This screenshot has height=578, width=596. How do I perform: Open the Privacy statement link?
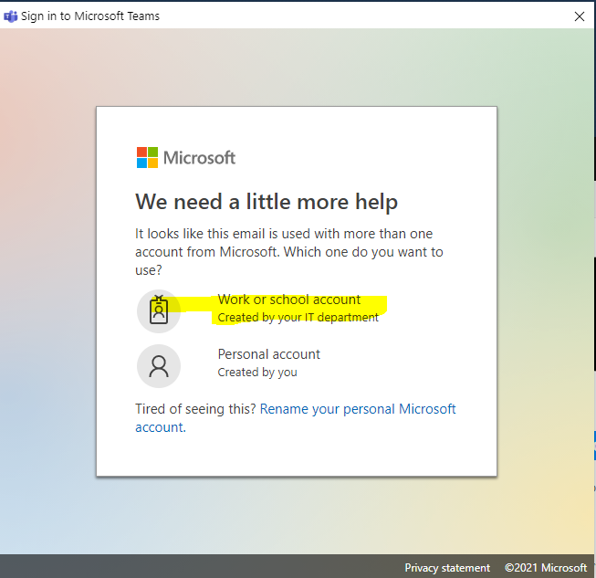click(x=447, y=568)
